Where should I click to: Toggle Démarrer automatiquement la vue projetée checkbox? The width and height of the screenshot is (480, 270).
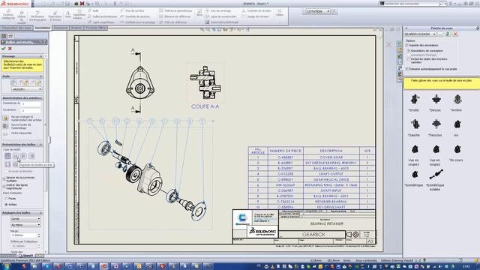tap(406, 69)
